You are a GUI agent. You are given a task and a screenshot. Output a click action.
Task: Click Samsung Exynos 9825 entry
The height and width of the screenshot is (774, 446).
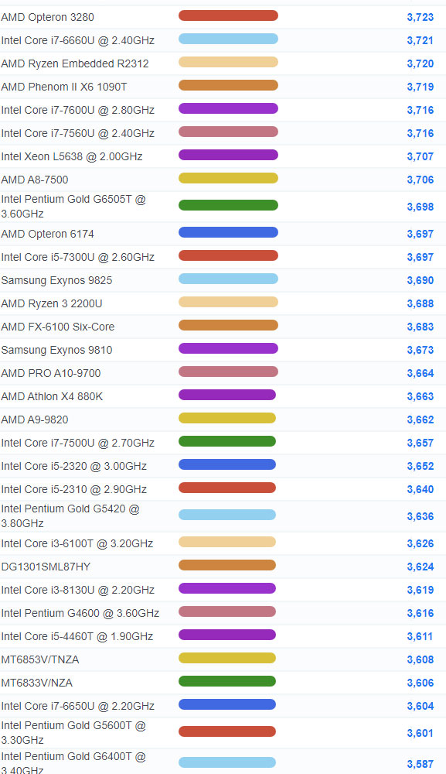[x=56, y=280]
